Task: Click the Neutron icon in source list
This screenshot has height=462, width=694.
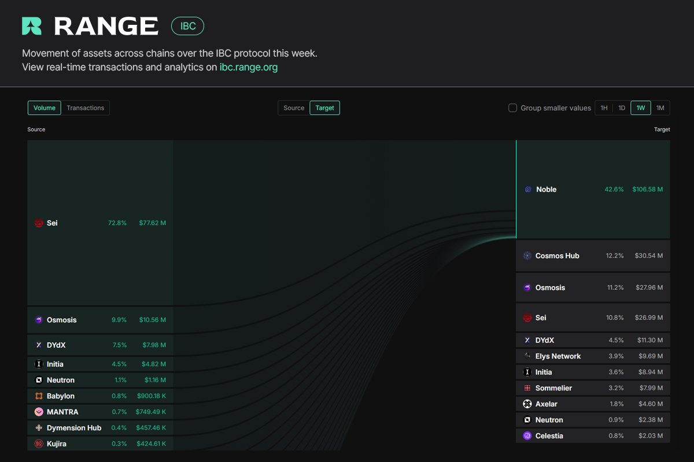Action: [39, 380]
